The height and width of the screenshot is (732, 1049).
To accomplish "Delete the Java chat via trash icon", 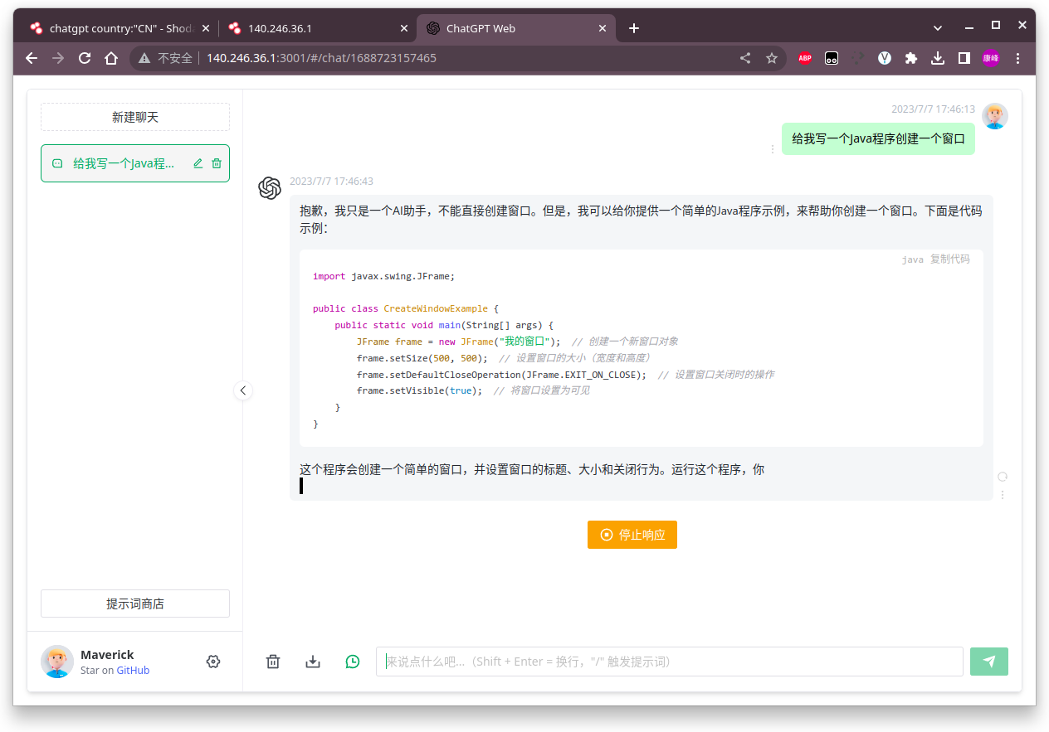I will click(x=217, y=163).
